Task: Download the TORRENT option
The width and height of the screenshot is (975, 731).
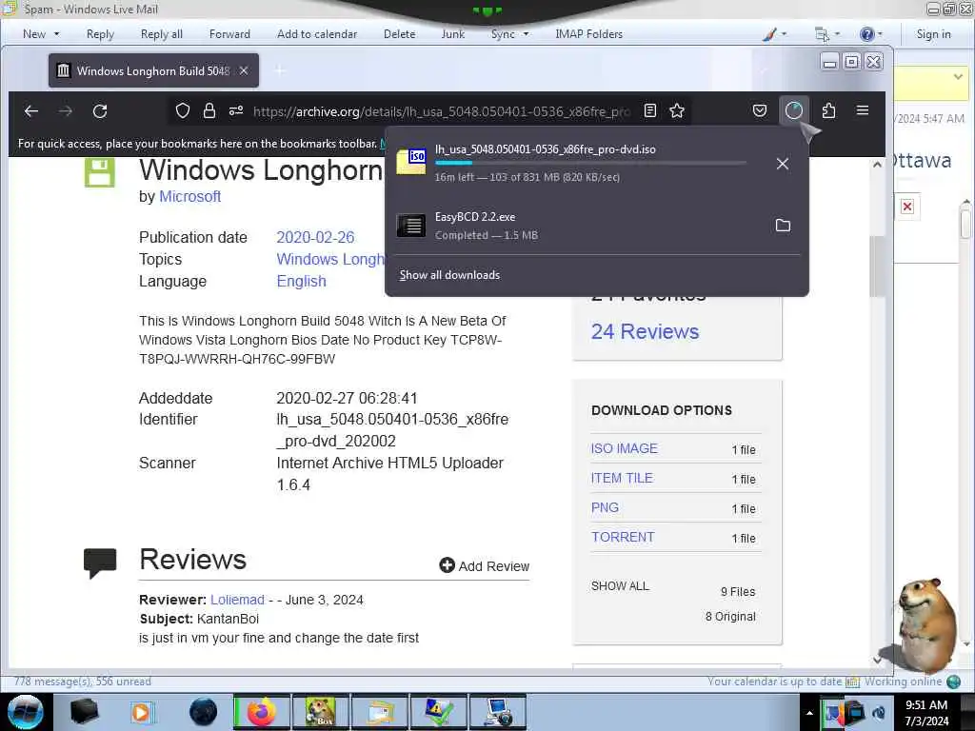Action: pos(623,537)
